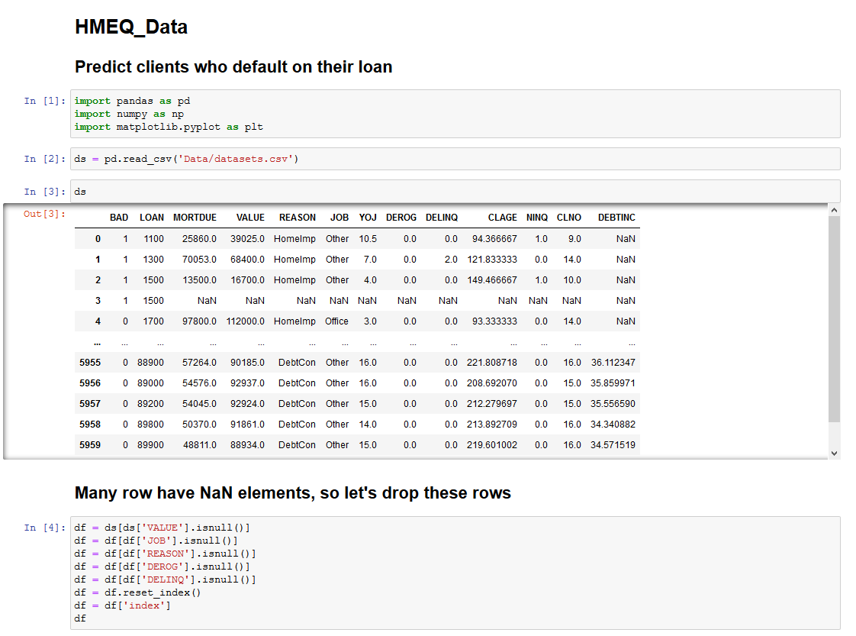
Task: Click the MORTDUE column header
Action: coord(195,218)
